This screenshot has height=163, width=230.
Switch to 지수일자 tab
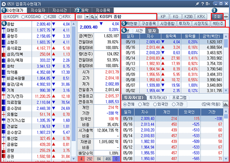(x=38, y=10)
